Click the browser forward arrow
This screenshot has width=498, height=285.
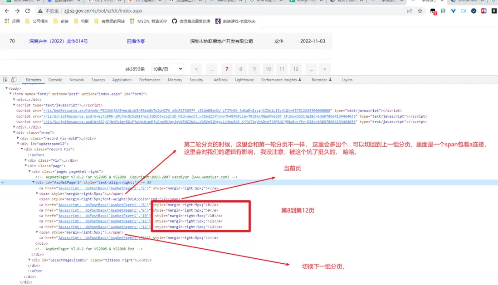[17, 11]
